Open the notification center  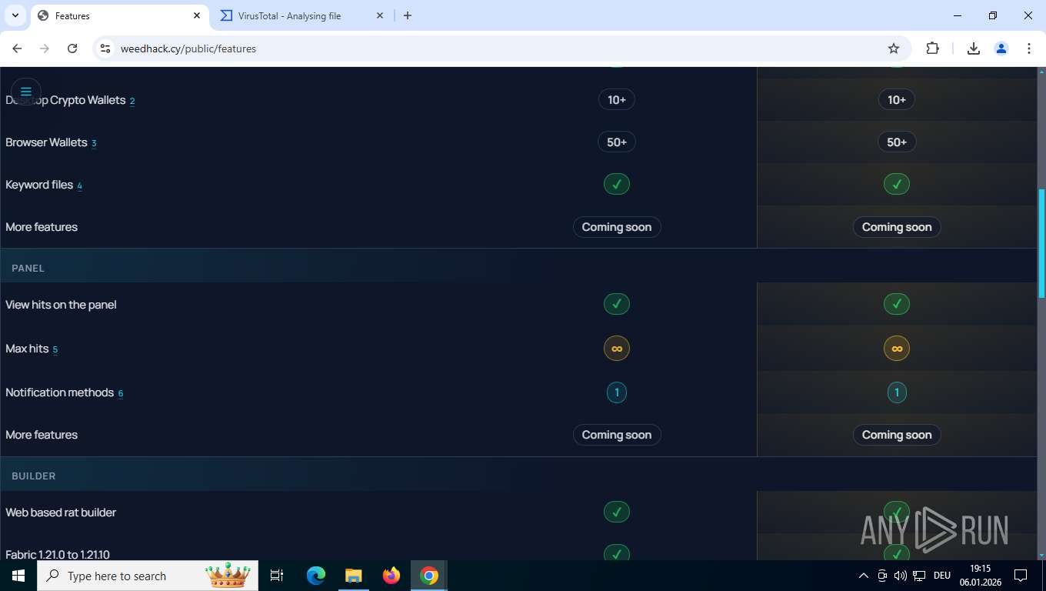click(x=1021, y=576)
